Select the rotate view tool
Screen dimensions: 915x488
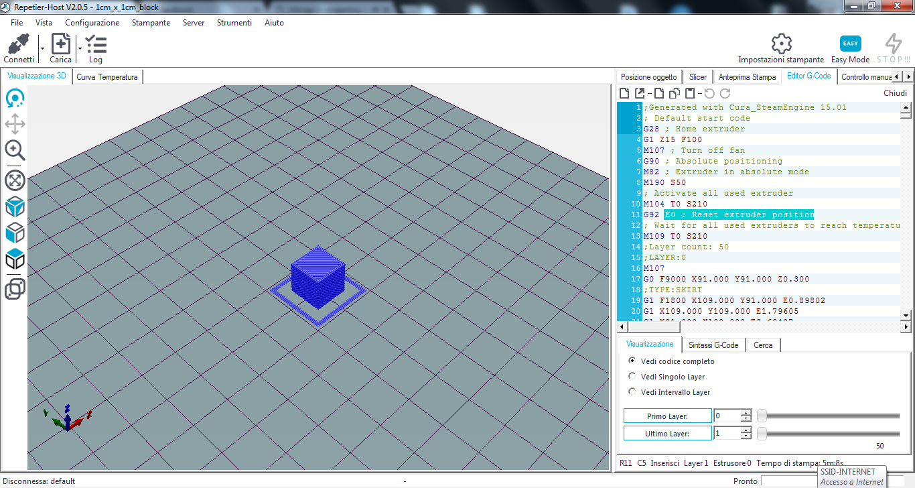(x=15, y=99)
